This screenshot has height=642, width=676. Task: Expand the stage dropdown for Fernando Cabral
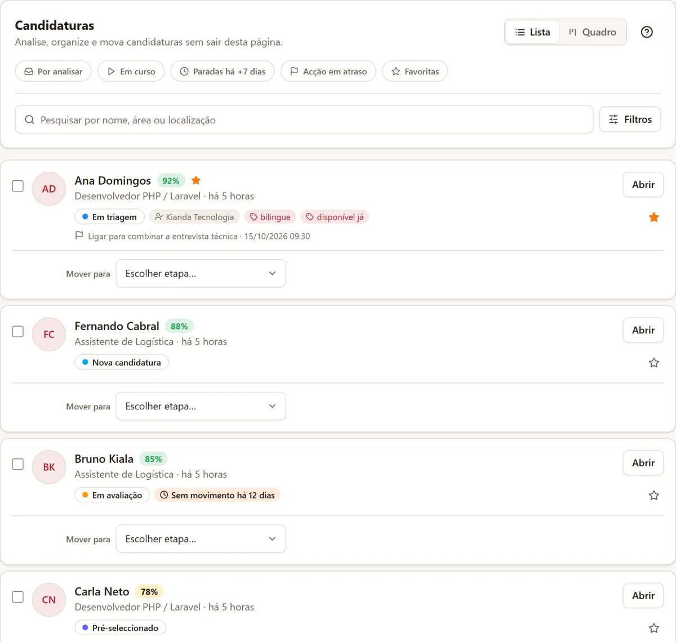(201, 406)
